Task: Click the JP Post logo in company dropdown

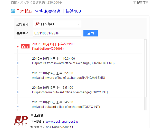Action: coord(37,24)
